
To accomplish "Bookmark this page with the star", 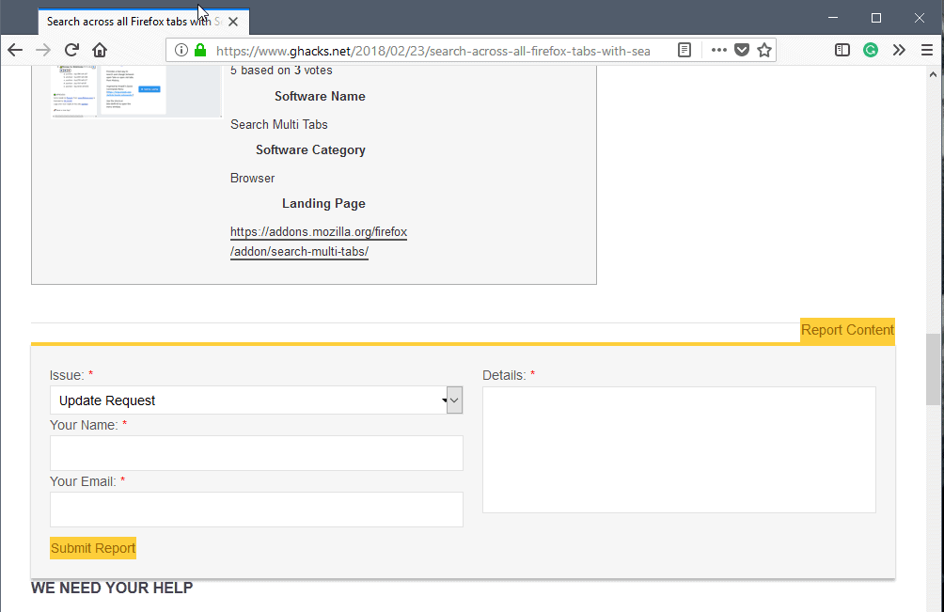I will (x=764, y=51).
